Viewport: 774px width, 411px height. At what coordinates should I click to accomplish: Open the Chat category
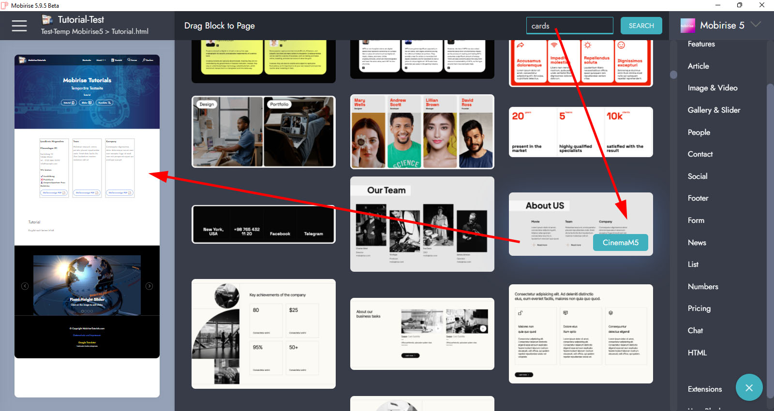(x=695, y=330)
